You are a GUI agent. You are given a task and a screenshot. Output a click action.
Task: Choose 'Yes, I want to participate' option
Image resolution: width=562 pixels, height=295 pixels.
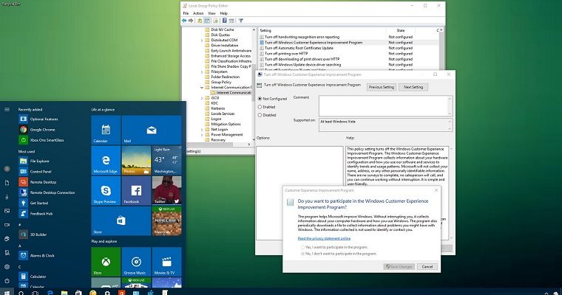pyautogui.click(x=303, y=247)
